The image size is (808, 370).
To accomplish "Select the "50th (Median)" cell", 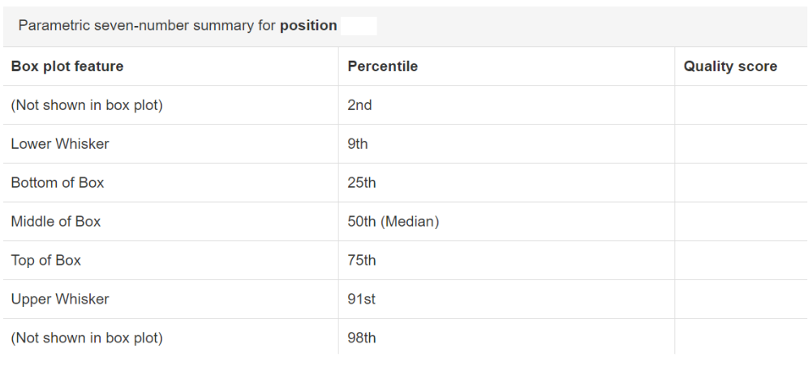I will [393, 222].
